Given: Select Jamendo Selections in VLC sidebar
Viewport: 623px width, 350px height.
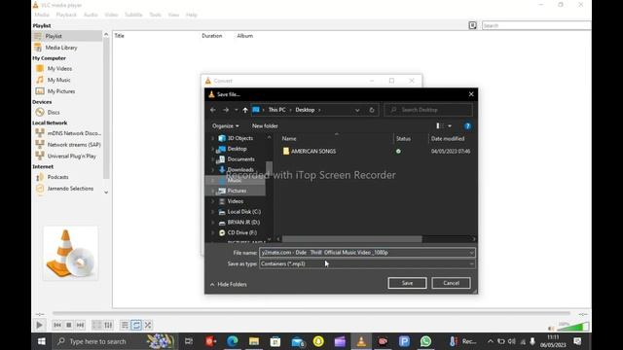Looking at the screenshot, I should [70, 189].
